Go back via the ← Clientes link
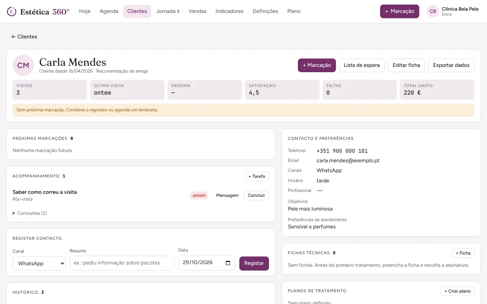 click(x=24, y=37)
